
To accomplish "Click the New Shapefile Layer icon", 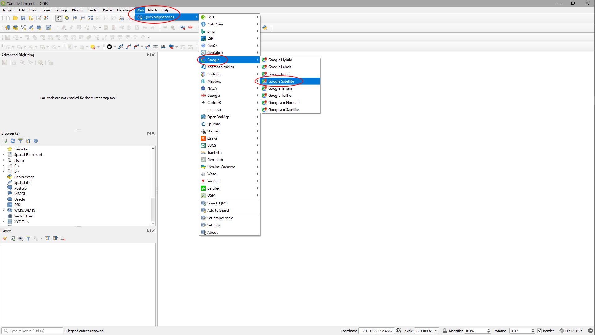I will [23, 28].
